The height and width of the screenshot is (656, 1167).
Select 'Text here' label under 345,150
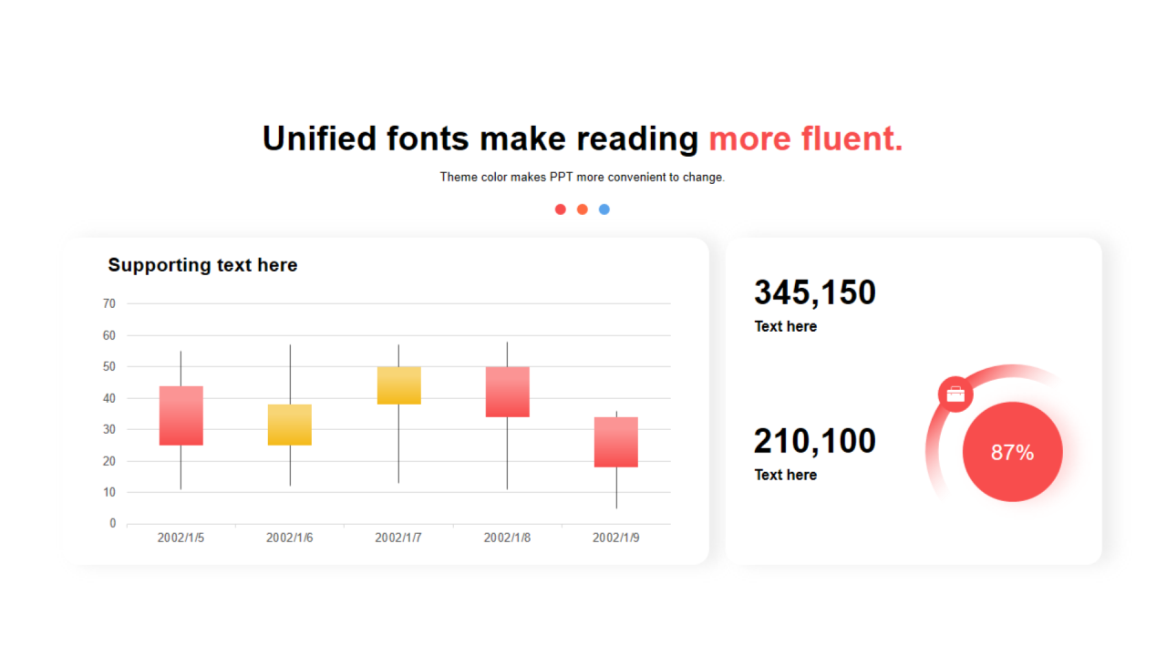click(785, 326)
